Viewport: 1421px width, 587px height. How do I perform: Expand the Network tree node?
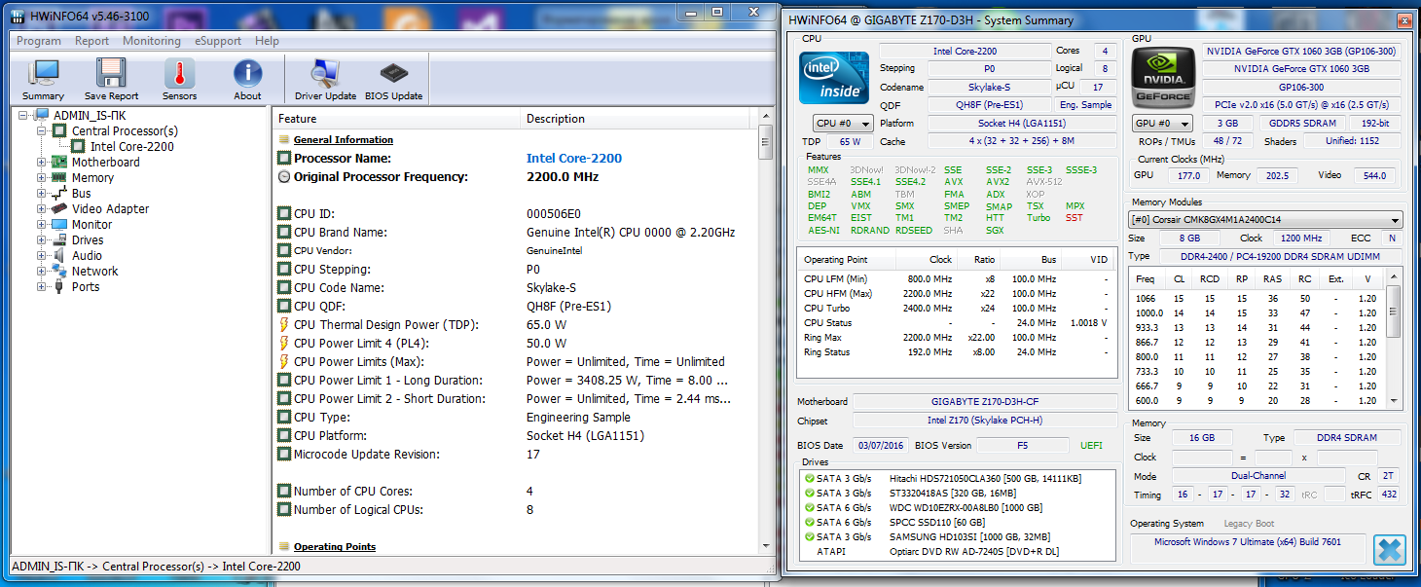(x=42, y=272)
